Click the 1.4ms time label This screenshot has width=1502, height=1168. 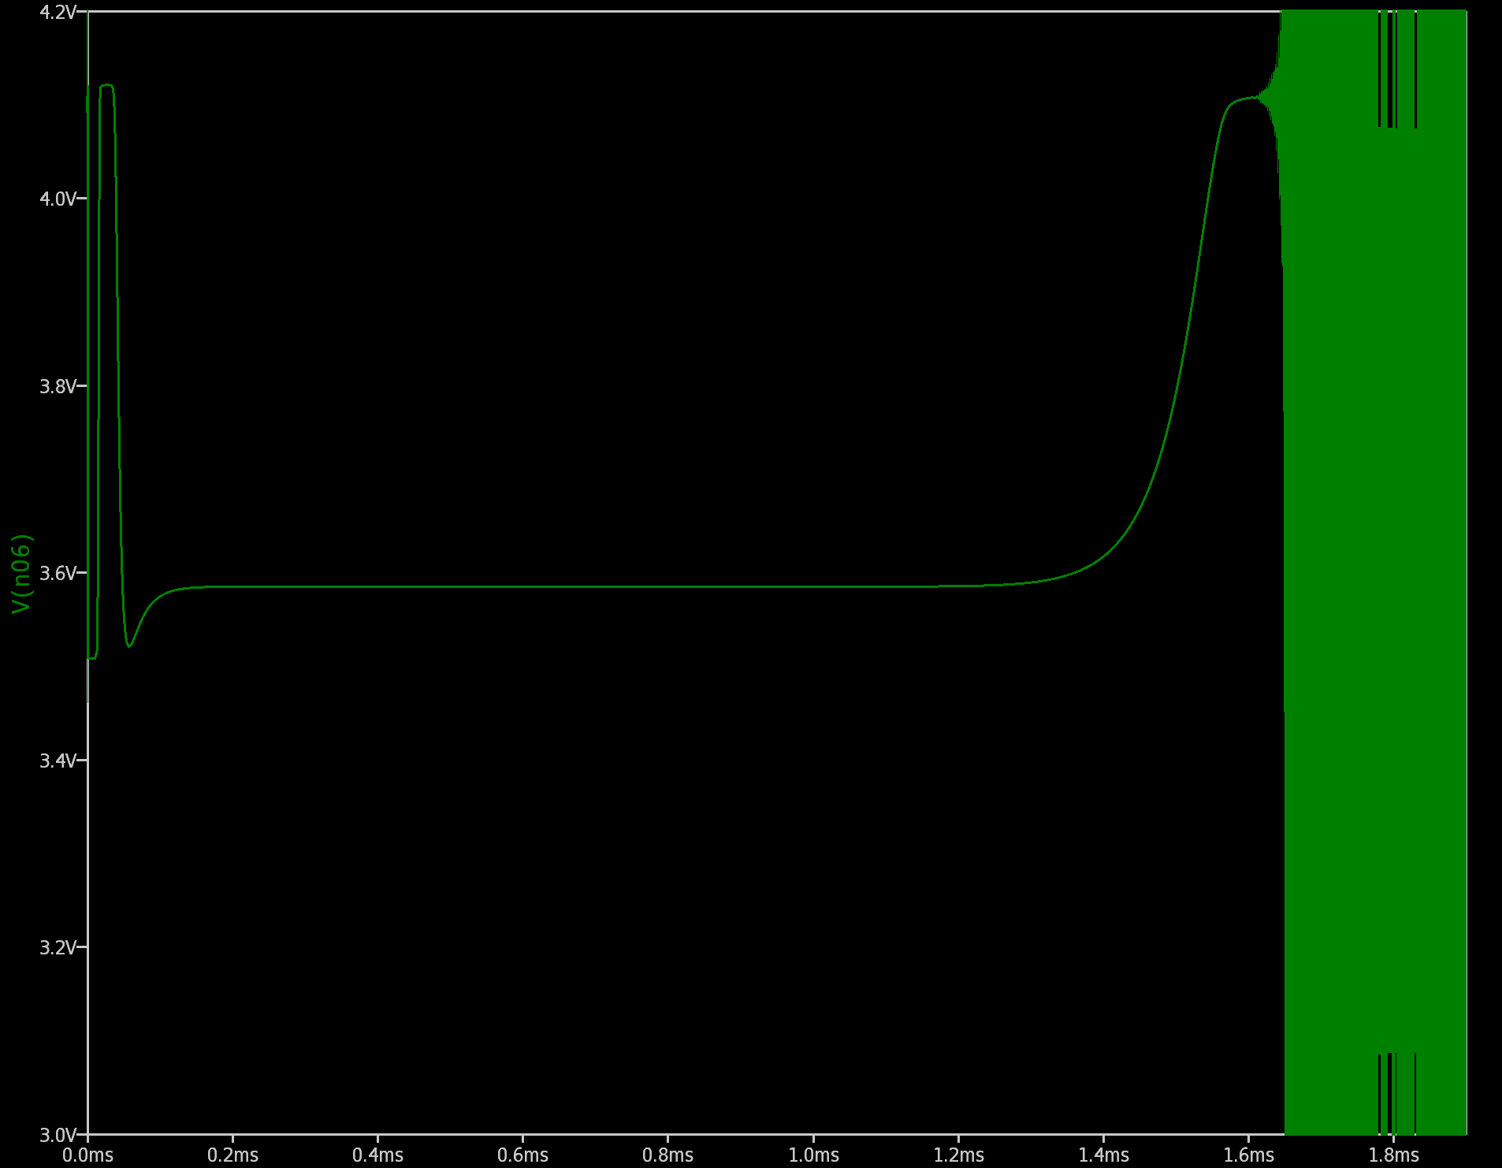pyautogui.click(x=1104, y=1155)
